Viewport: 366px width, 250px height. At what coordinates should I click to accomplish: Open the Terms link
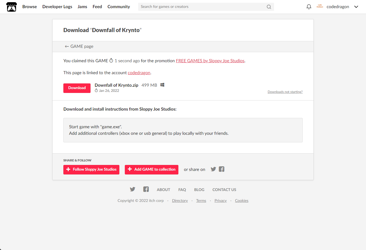[201, 201]
